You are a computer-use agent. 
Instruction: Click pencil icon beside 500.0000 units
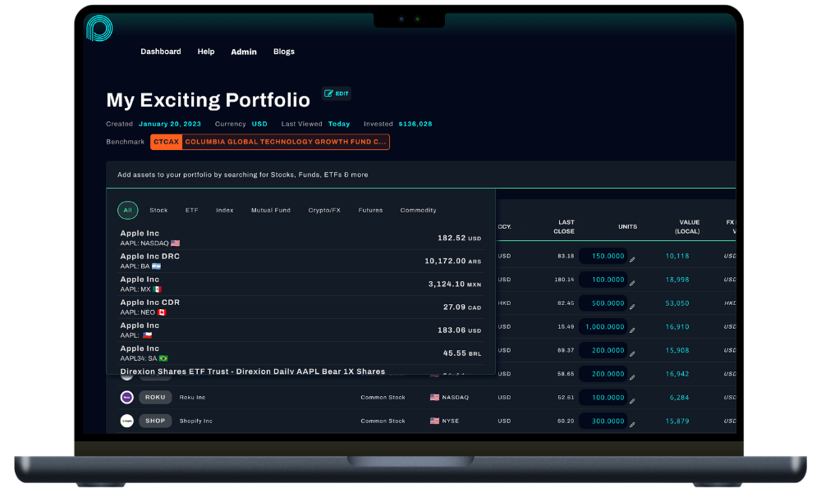point(632,307)
